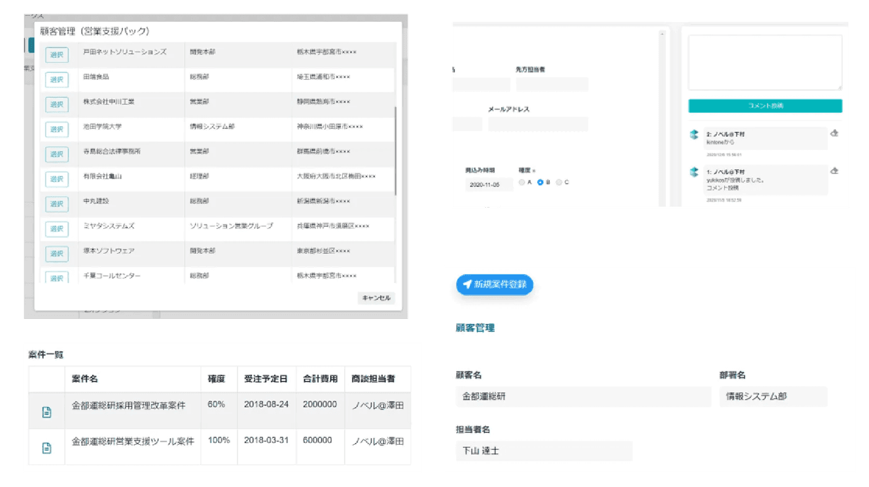Open document icon for 金都運総研採用管理改革案件 row
Viewport: 869px width, 487px height.
(x=47, y=412)
